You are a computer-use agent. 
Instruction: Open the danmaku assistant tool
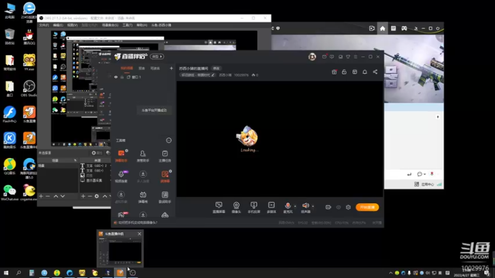(x=121, y=156)
